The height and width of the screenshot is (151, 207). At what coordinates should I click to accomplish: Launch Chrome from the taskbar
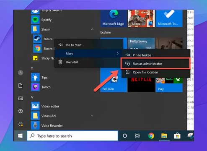point(151,135)
